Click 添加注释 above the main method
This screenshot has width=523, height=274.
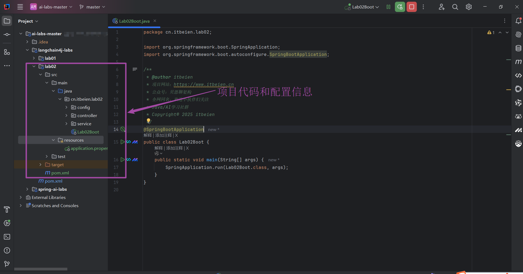pyautogui.click(x=175, y=148)
